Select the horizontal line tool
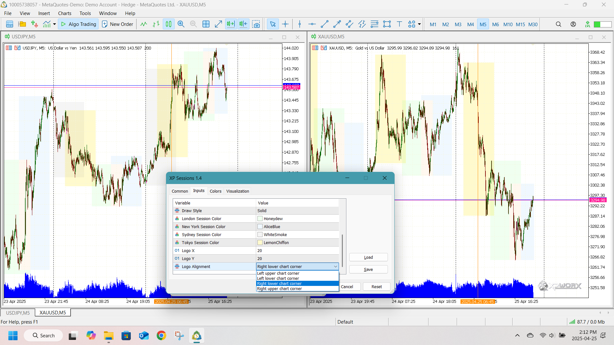Screen dimensions: 614x345 coord(312,24)
